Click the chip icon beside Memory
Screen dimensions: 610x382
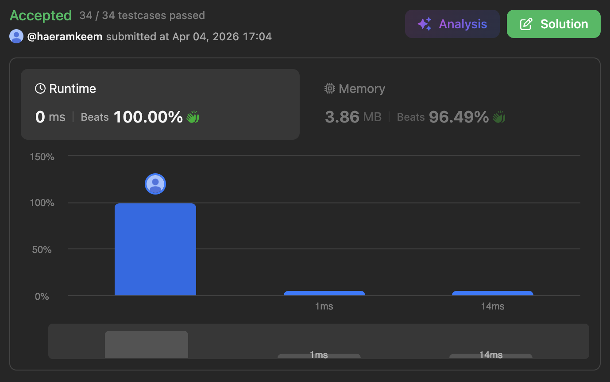[330, 89]
